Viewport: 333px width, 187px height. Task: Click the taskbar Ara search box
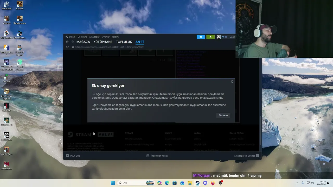[136, 183]
